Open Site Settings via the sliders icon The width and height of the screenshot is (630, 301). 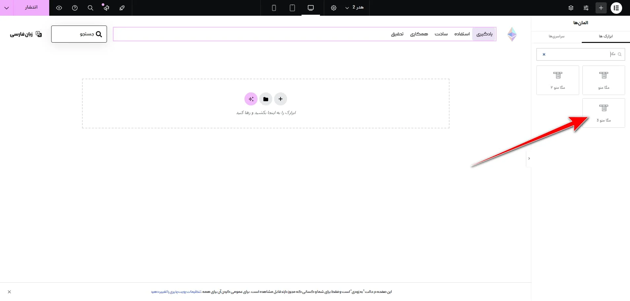[586, 8]
